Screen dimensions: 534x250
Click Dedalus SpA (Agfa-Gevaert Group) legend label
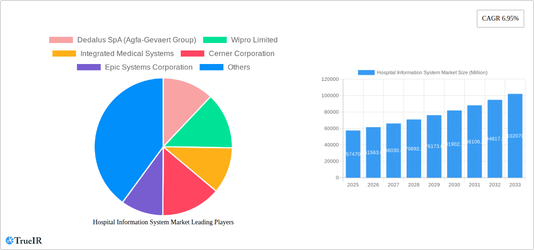click(x=137, y=40)
